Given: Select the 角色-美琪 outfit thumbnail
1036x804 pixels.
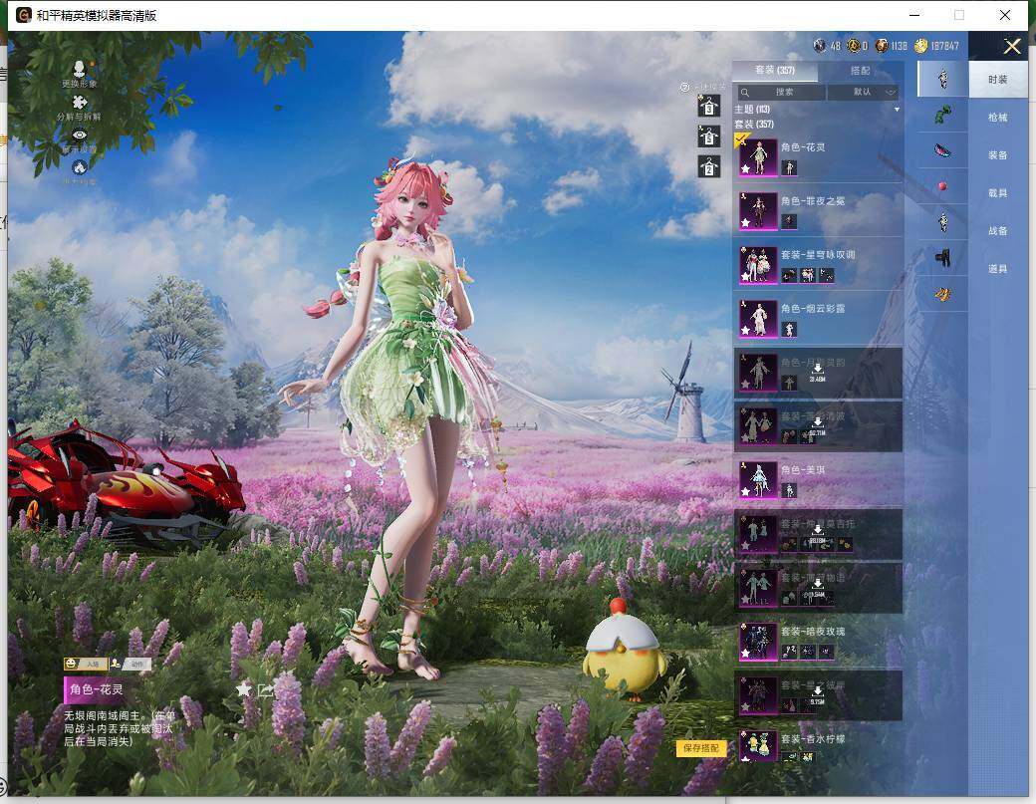Looking at the screenshot, I should tap(758, 479).
